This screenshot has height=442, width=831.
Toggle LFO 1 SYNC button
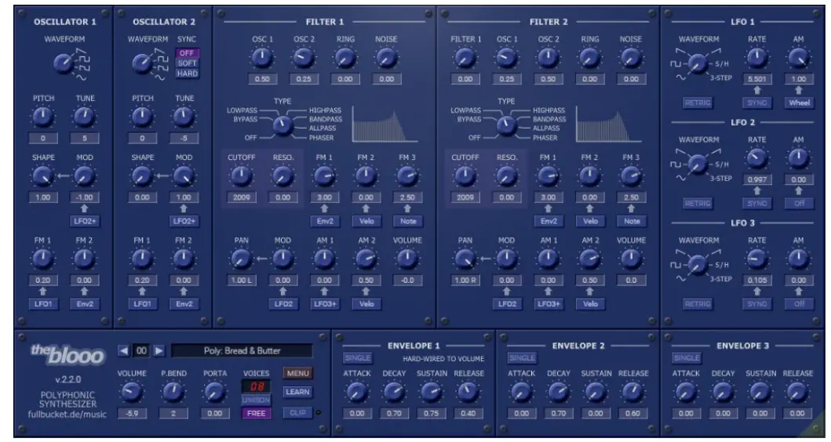pos(756,103)
